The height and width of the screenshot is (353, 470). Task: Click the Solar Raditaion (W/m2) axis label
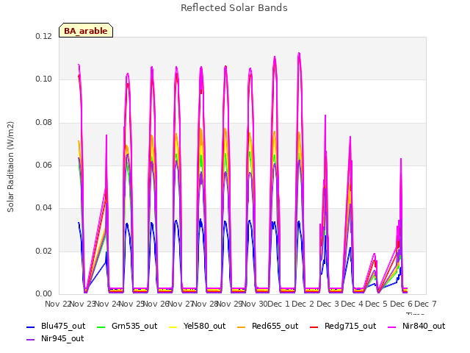coord(10,167)
